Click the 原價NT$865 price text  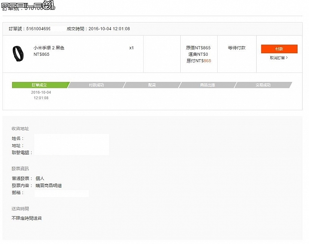[198, 48]
